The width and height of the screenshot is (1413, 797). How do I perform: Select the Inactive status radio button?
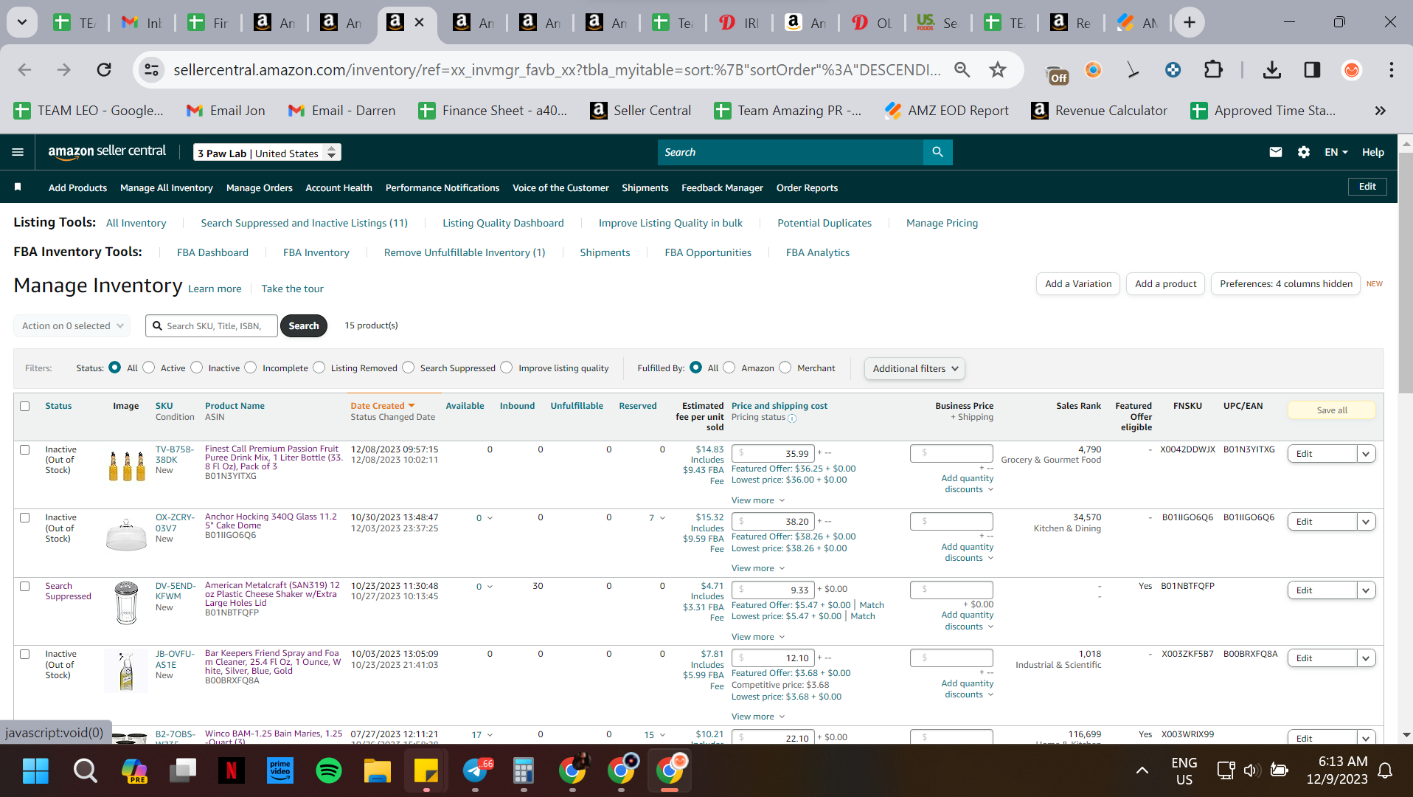(197, 368)
